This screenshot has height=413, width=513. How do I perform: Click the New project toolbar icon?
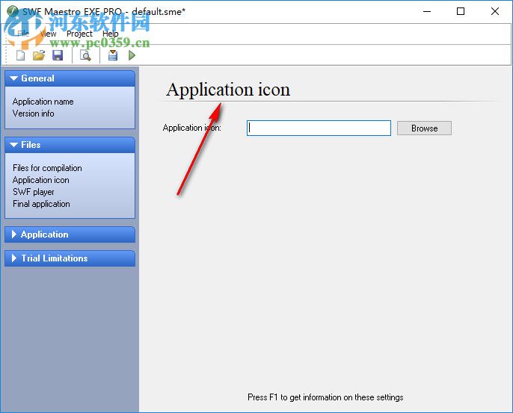pos(21,55)
